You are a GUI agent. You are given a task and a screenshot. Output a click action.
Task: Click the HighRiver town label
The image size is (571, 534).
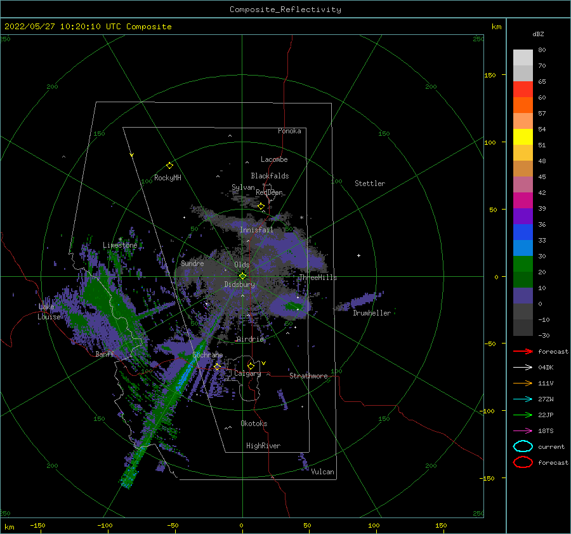[263, 446]
